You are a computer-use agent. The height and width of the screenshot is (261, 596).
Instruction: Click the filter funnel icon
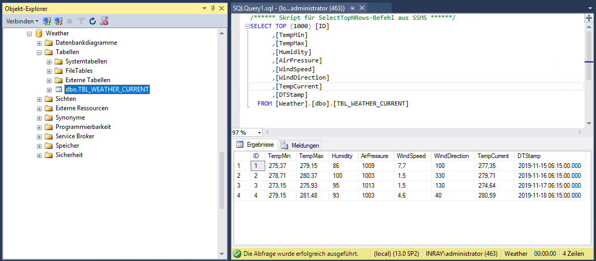[81, 21]
